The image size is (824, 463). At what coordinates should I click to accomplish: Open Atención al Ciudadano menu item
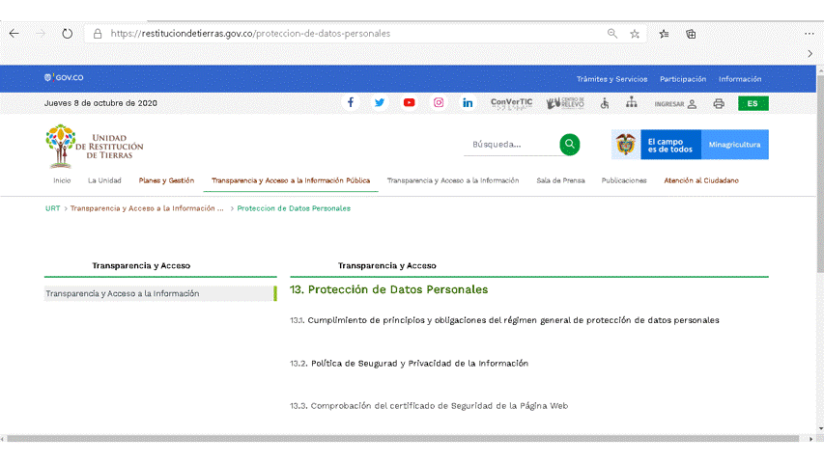pyautogui.click(x=701, y=180)
